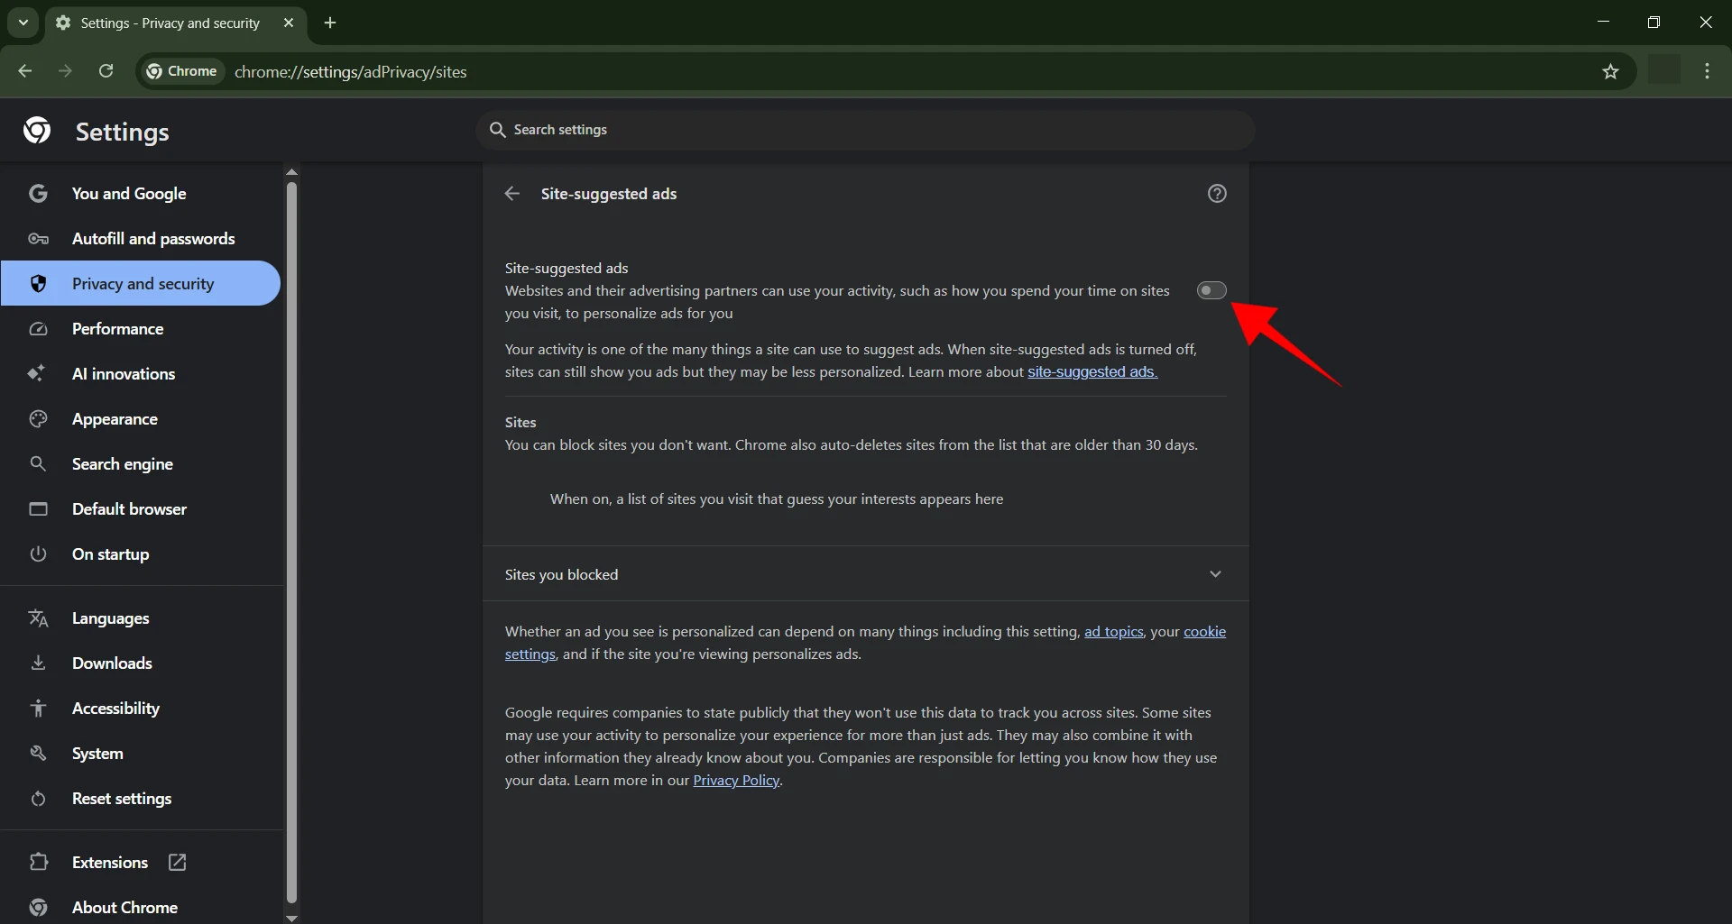The width and height of the screenshot is (1732, 924).
Task: Open About Chrome page
Action: (142, 908)
